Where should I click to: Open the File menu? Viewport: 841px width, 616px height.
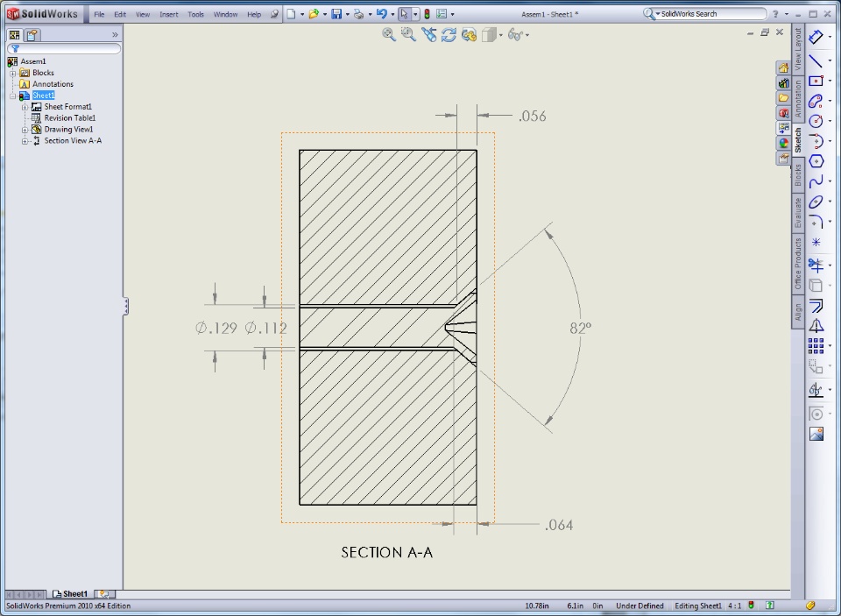tap(99, 15)
